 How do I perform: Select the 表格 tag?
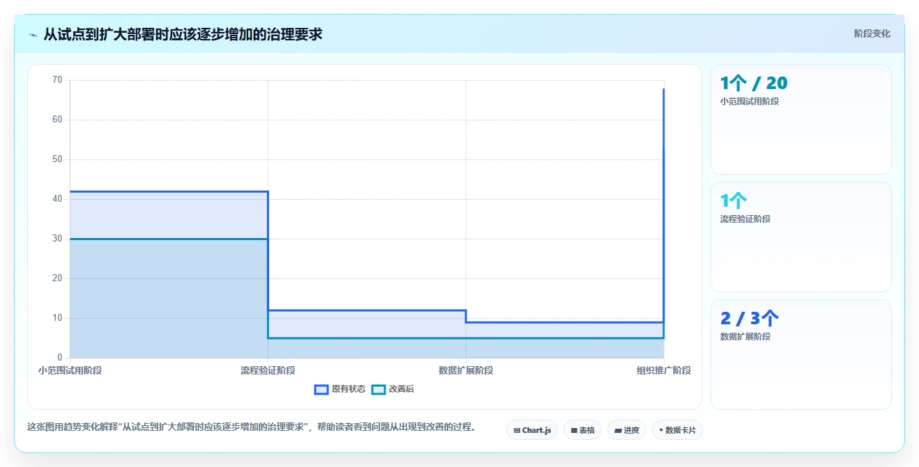tap(583, 430)
